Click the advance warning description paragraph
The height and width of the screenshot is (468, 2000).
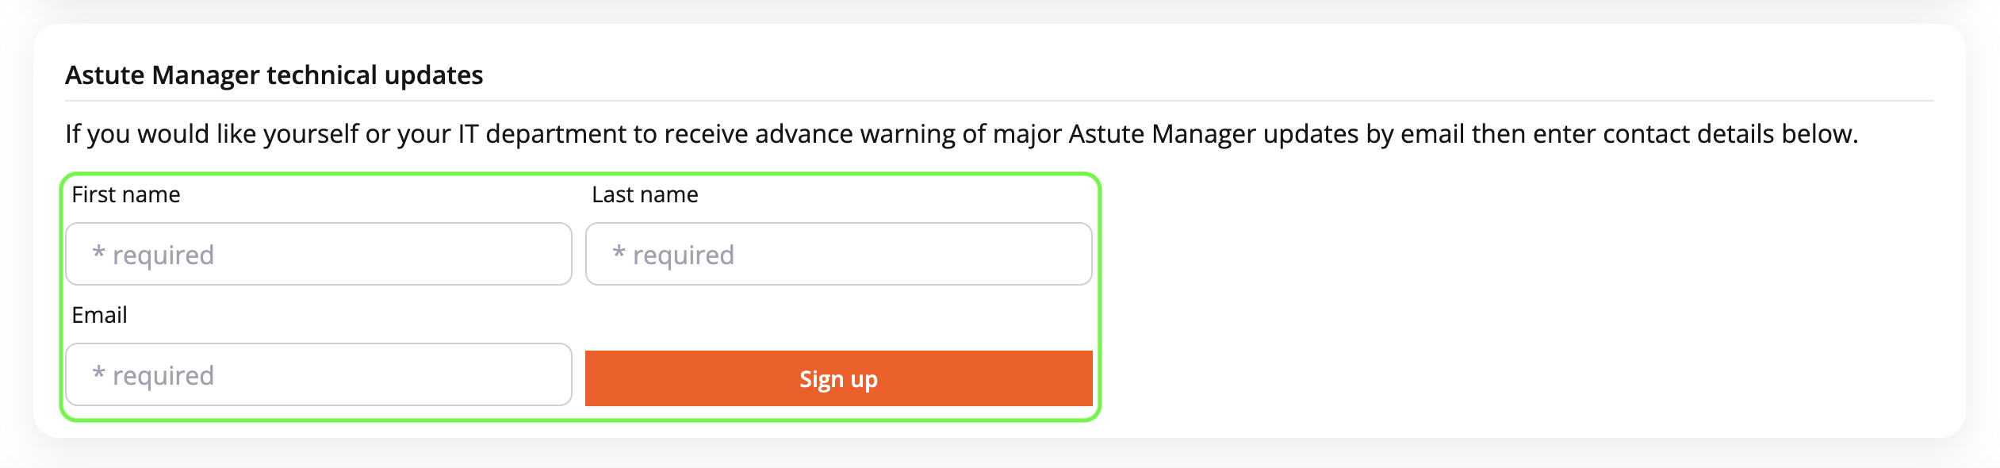[961, 134]
